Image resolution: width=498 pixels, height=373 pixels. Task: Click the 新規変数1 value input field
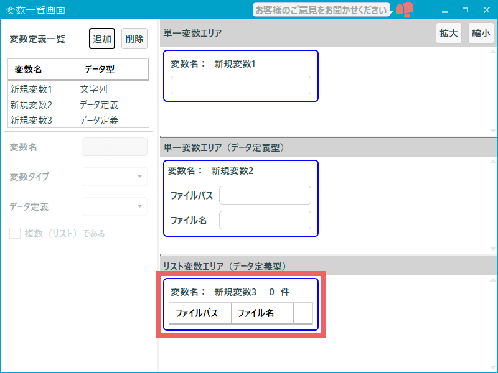[x=241, y=85]
